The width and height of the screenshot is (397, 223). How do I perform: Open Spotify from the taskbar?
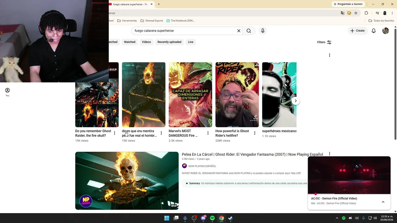pyautogui.click(x=212, y=218)
